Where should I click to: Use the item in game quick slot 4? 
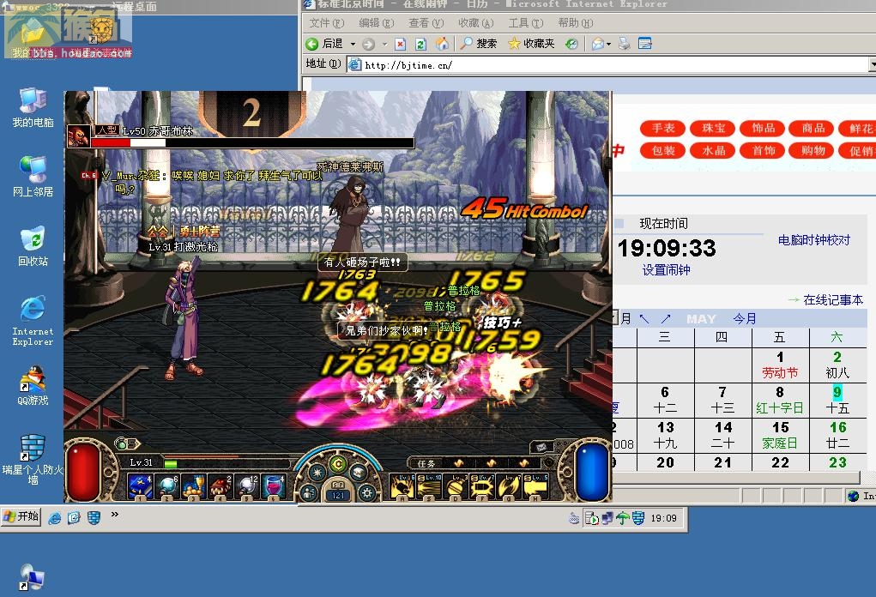click(221, 486)
